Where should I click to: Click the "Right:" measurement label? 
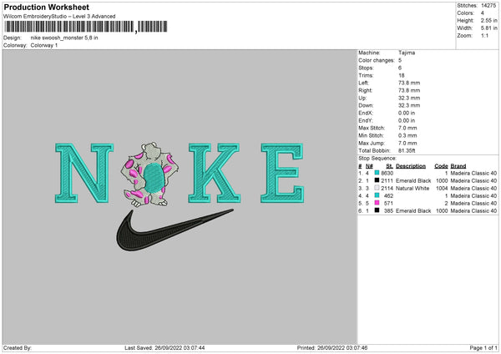click(x=365, y=90)
